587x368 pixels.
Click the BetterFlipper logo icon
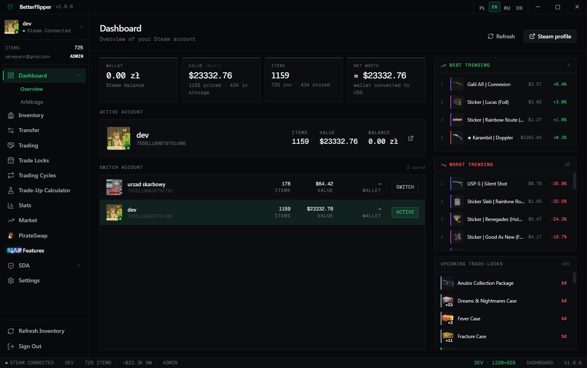[x=10, y=7]
